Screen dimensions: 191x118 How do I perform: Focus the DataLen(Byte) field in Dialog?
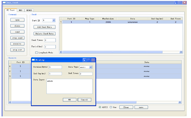coord(55,67)
